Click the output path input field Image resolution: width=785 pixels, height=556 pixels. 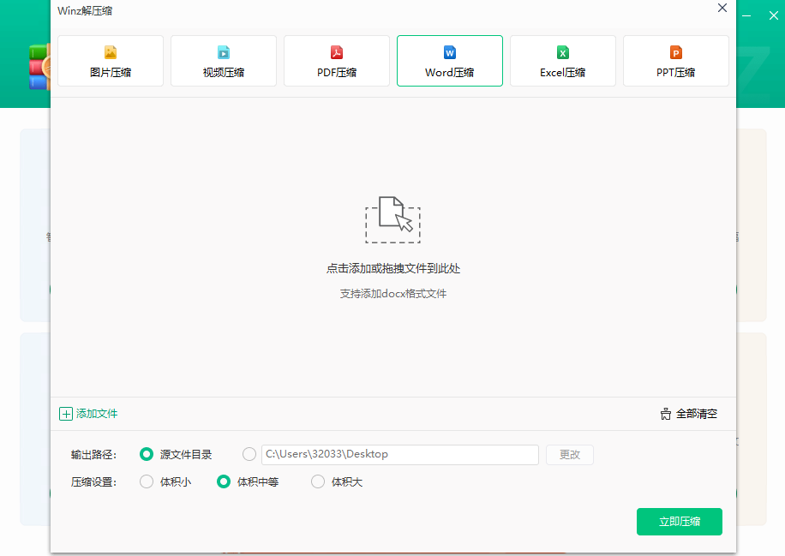point(399,454)
